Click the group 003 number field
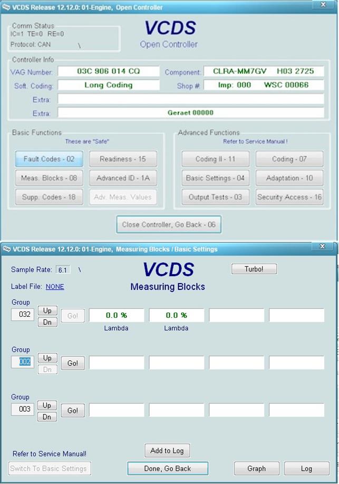The height and width of the screenshot is (484, 339). (23, 409)
